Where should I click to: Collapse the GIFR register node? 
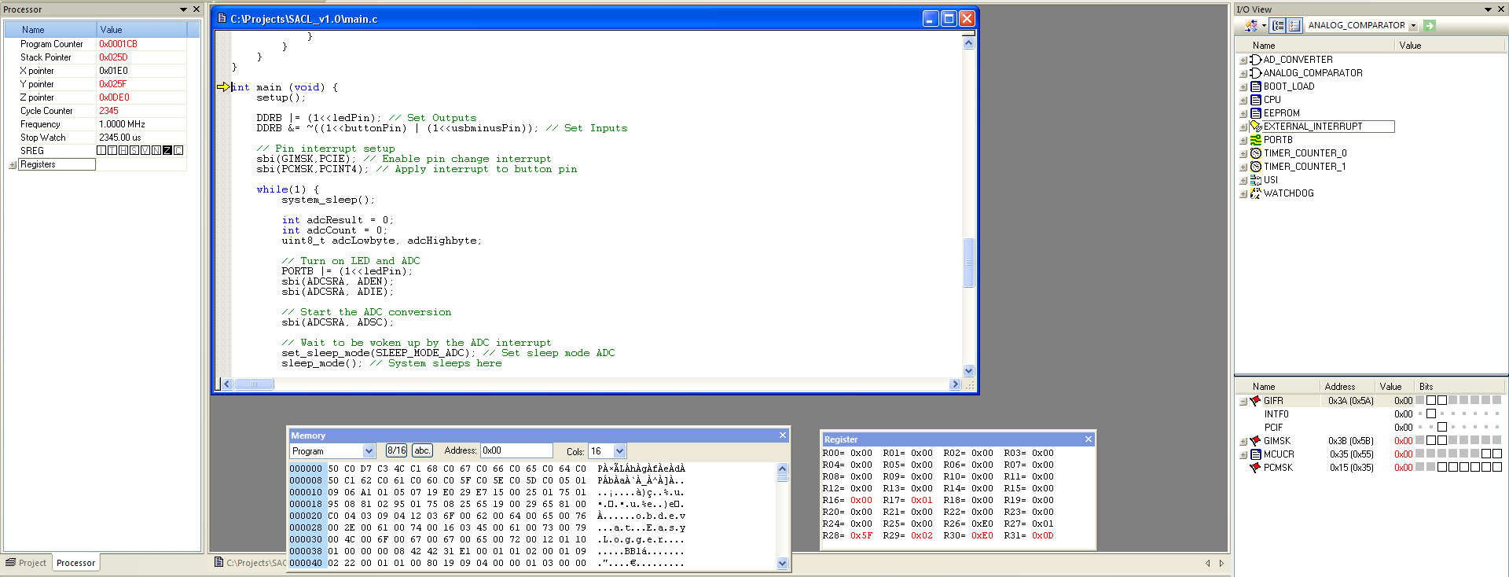(1243, 402)
